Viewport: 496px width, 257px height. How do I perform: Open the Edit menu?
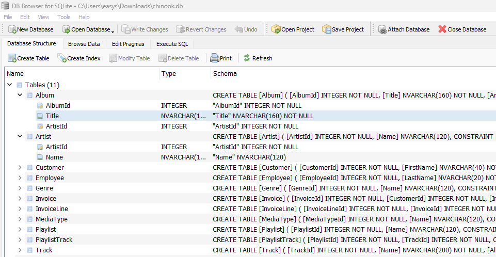(25, 17)
